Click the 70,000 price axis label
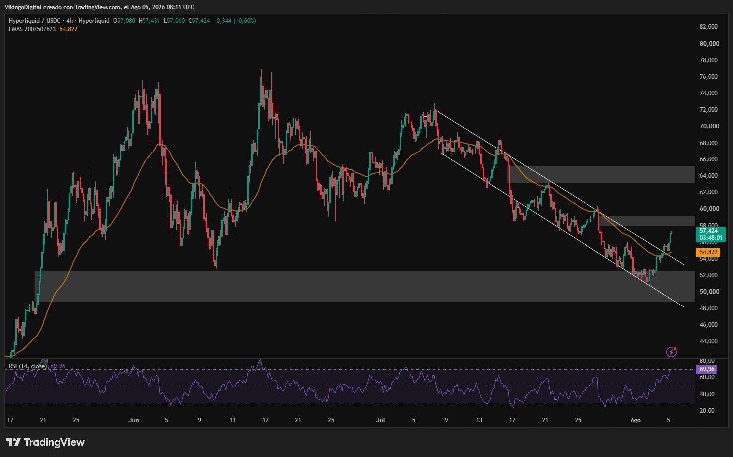The width and height of the screenshot is (733, 457). (x=709, y=126)
